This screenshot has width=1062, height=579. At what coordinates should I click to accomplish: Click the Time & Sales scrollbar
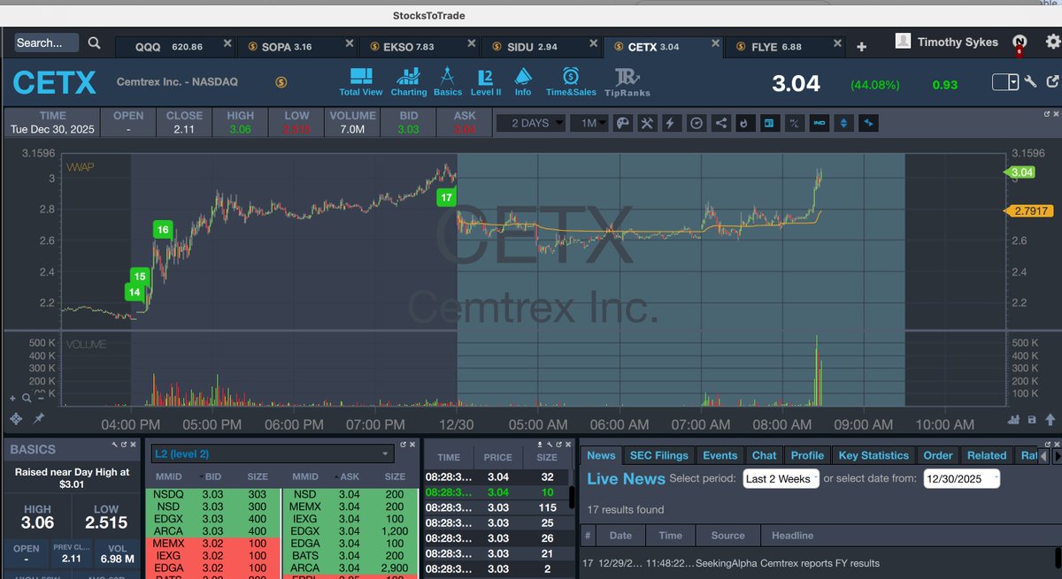coord(571,495)
